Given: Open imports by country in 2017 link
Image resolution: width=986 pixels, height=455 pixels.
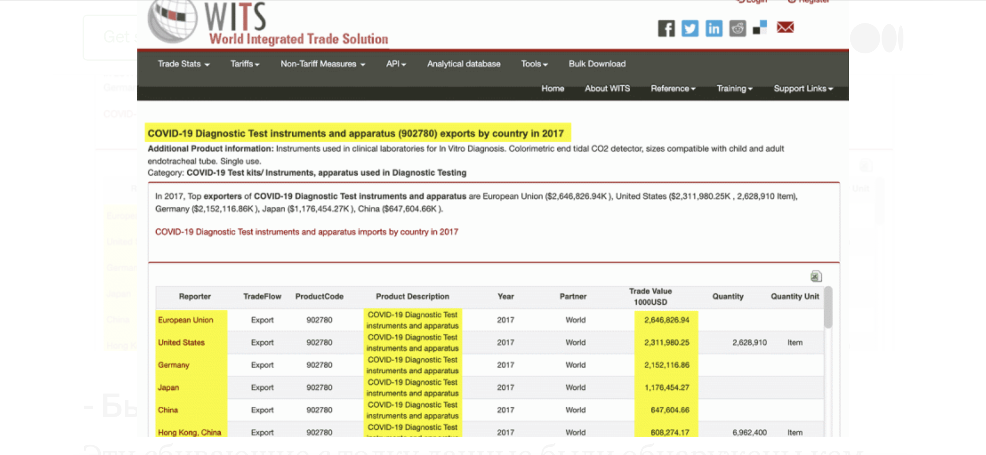Looking at the screenshot, I should (306, 232).
